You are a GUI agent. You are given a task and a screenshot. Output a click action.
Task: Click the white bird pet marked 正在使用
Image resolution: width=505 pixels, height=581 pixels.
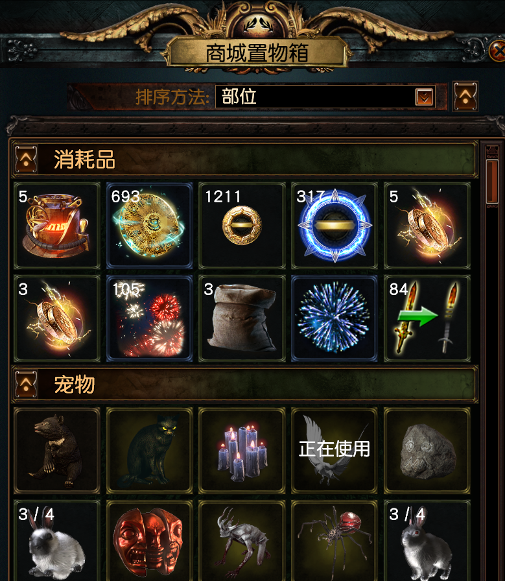pyautogui.click(x=335, y=451)
